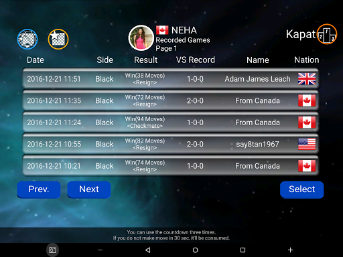Click the Side column header

point(105,60)
